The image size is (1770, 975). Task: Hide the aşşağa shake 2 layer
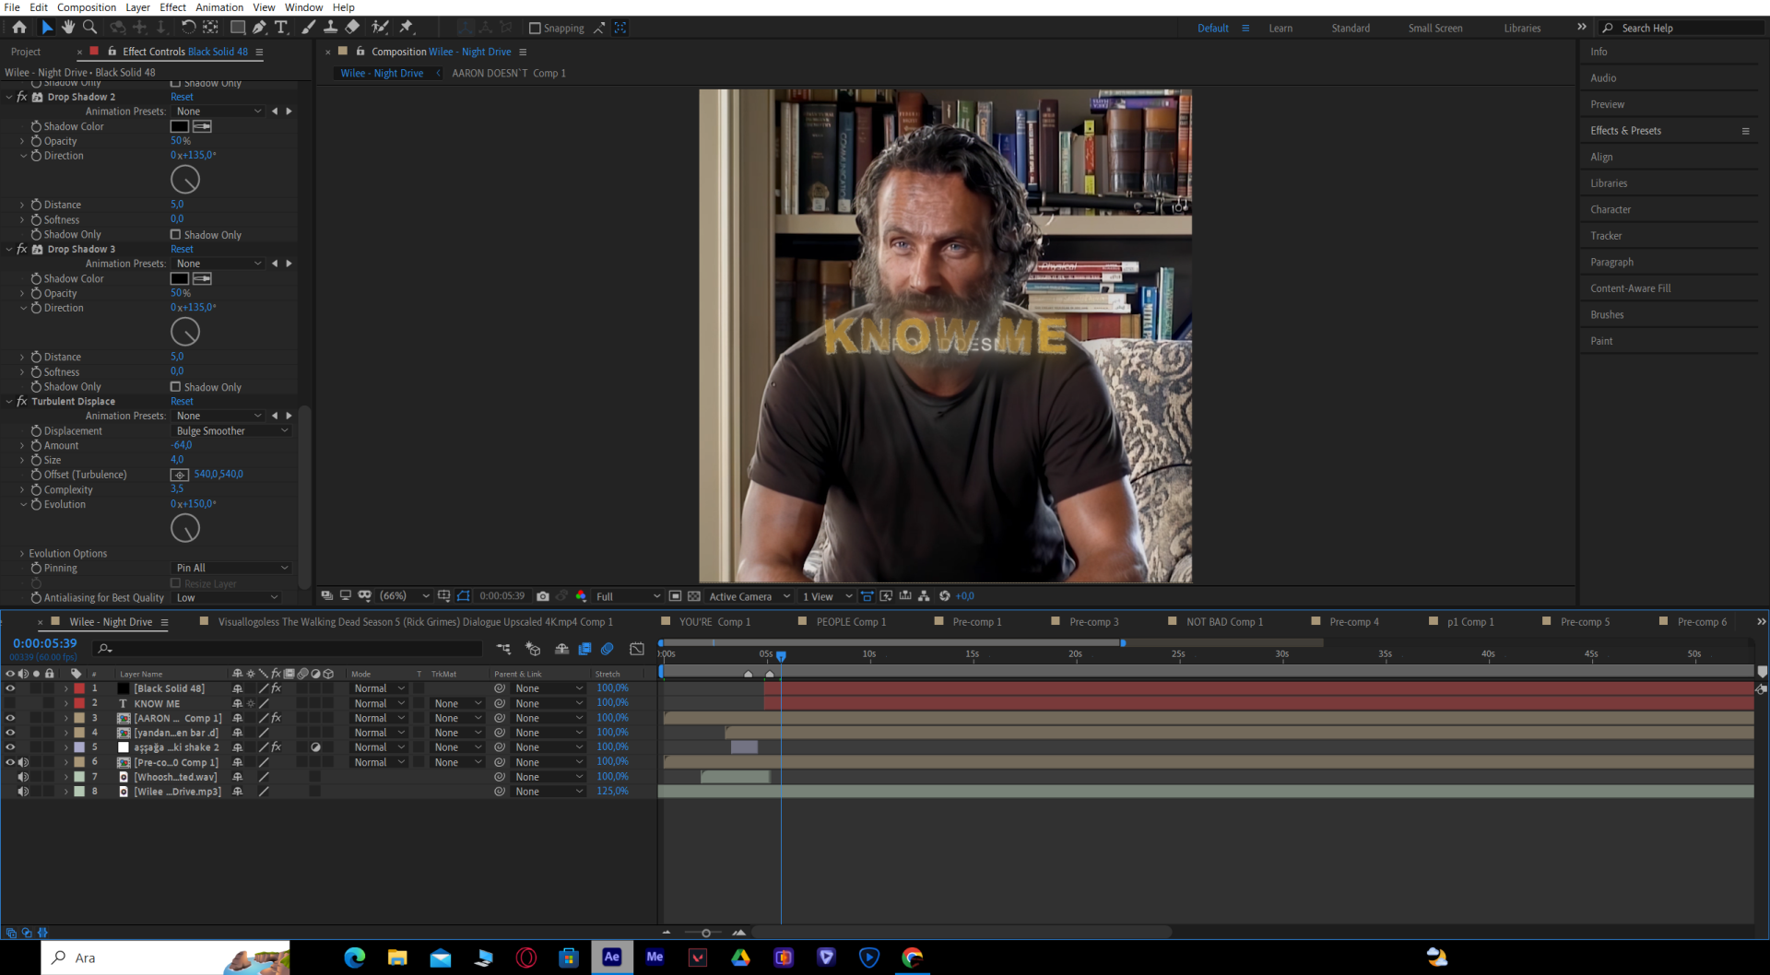(x=10, y=747)
